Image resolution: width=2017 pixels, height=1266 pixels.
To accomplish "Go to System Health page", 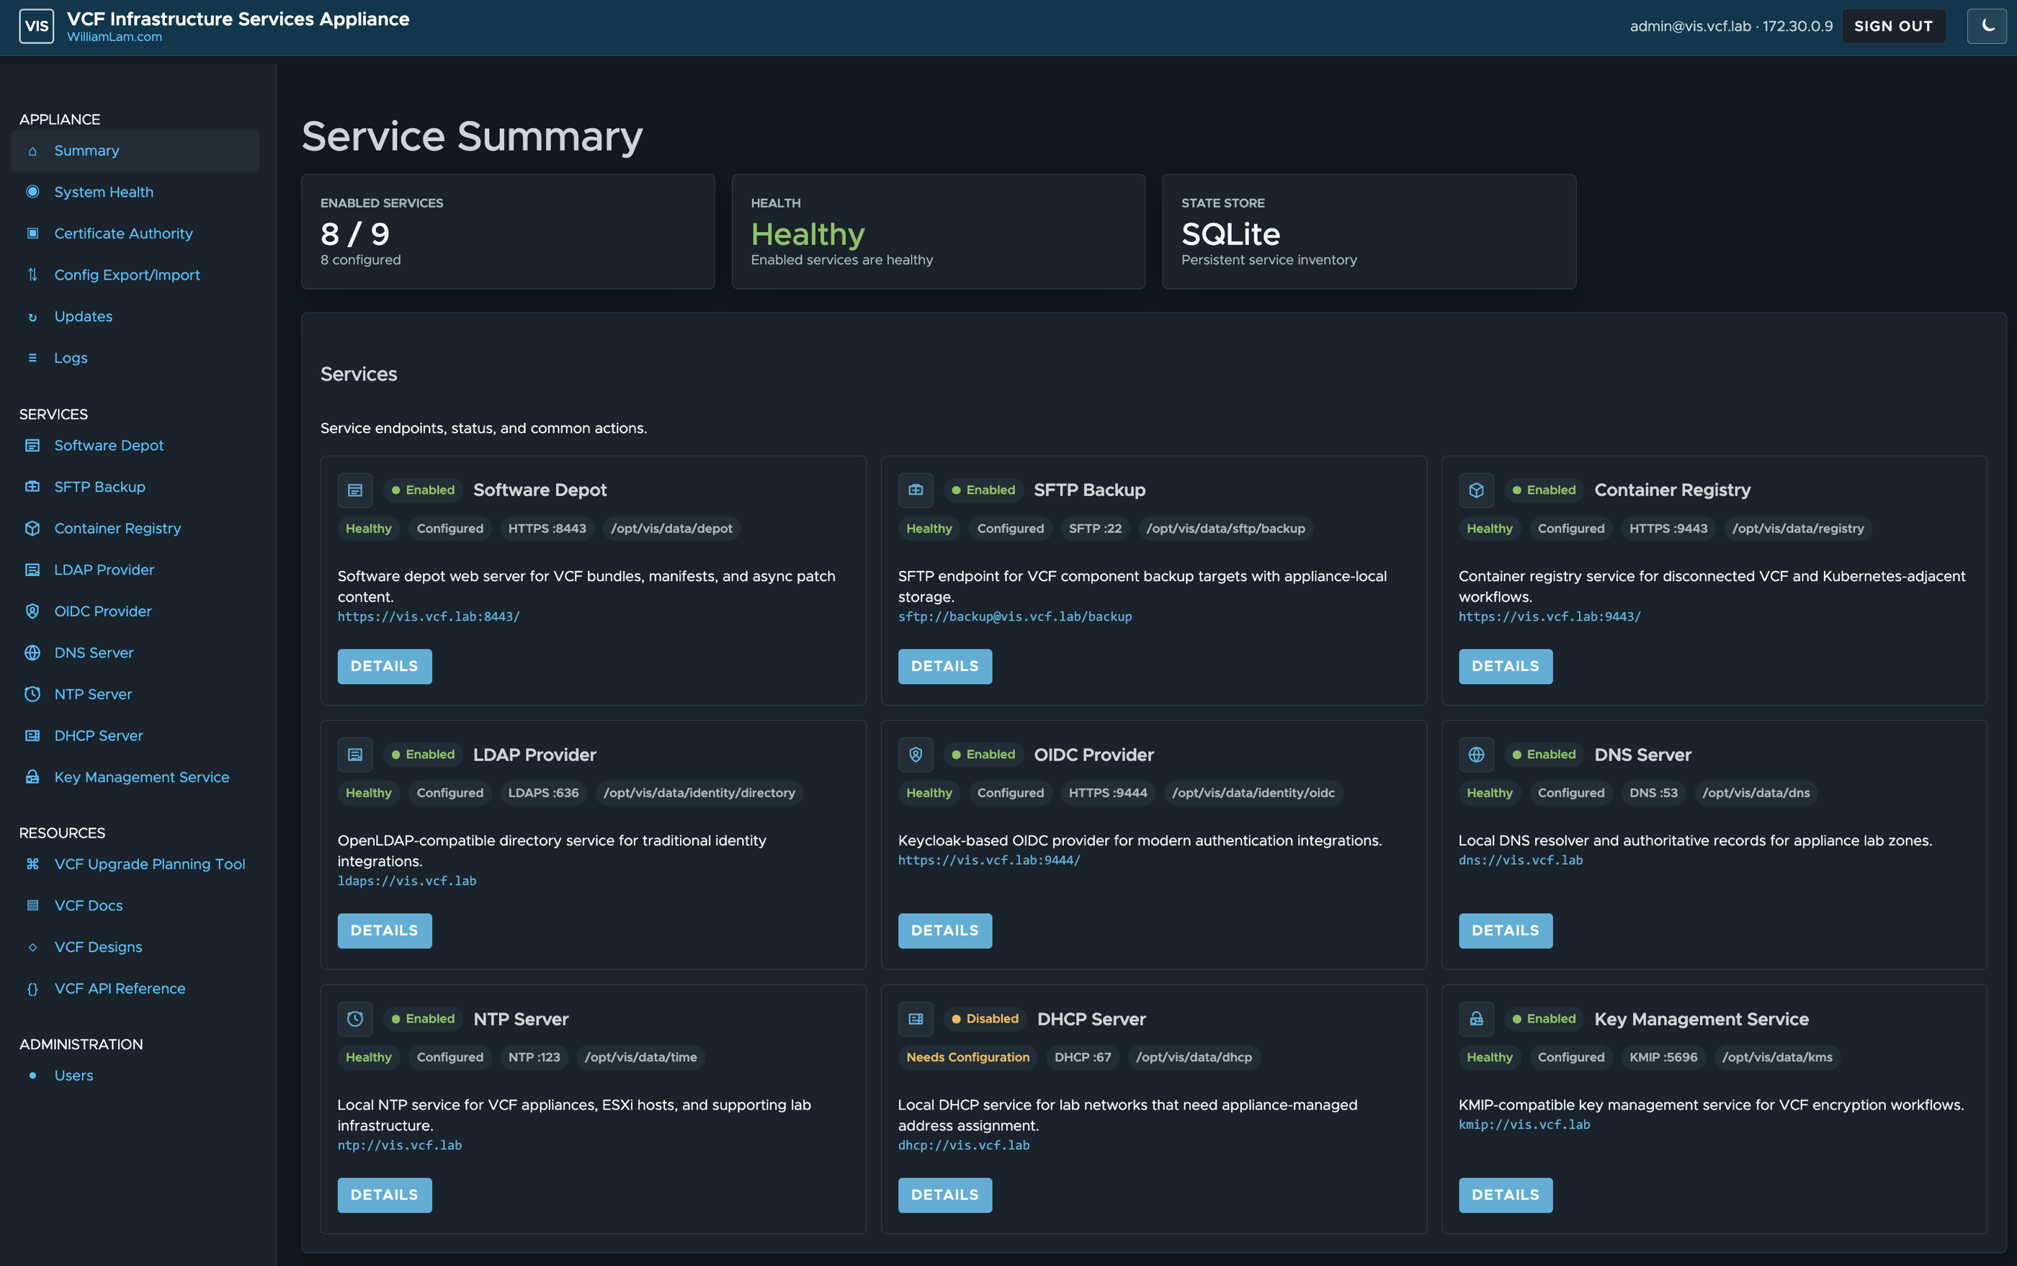I will (135, 192).
